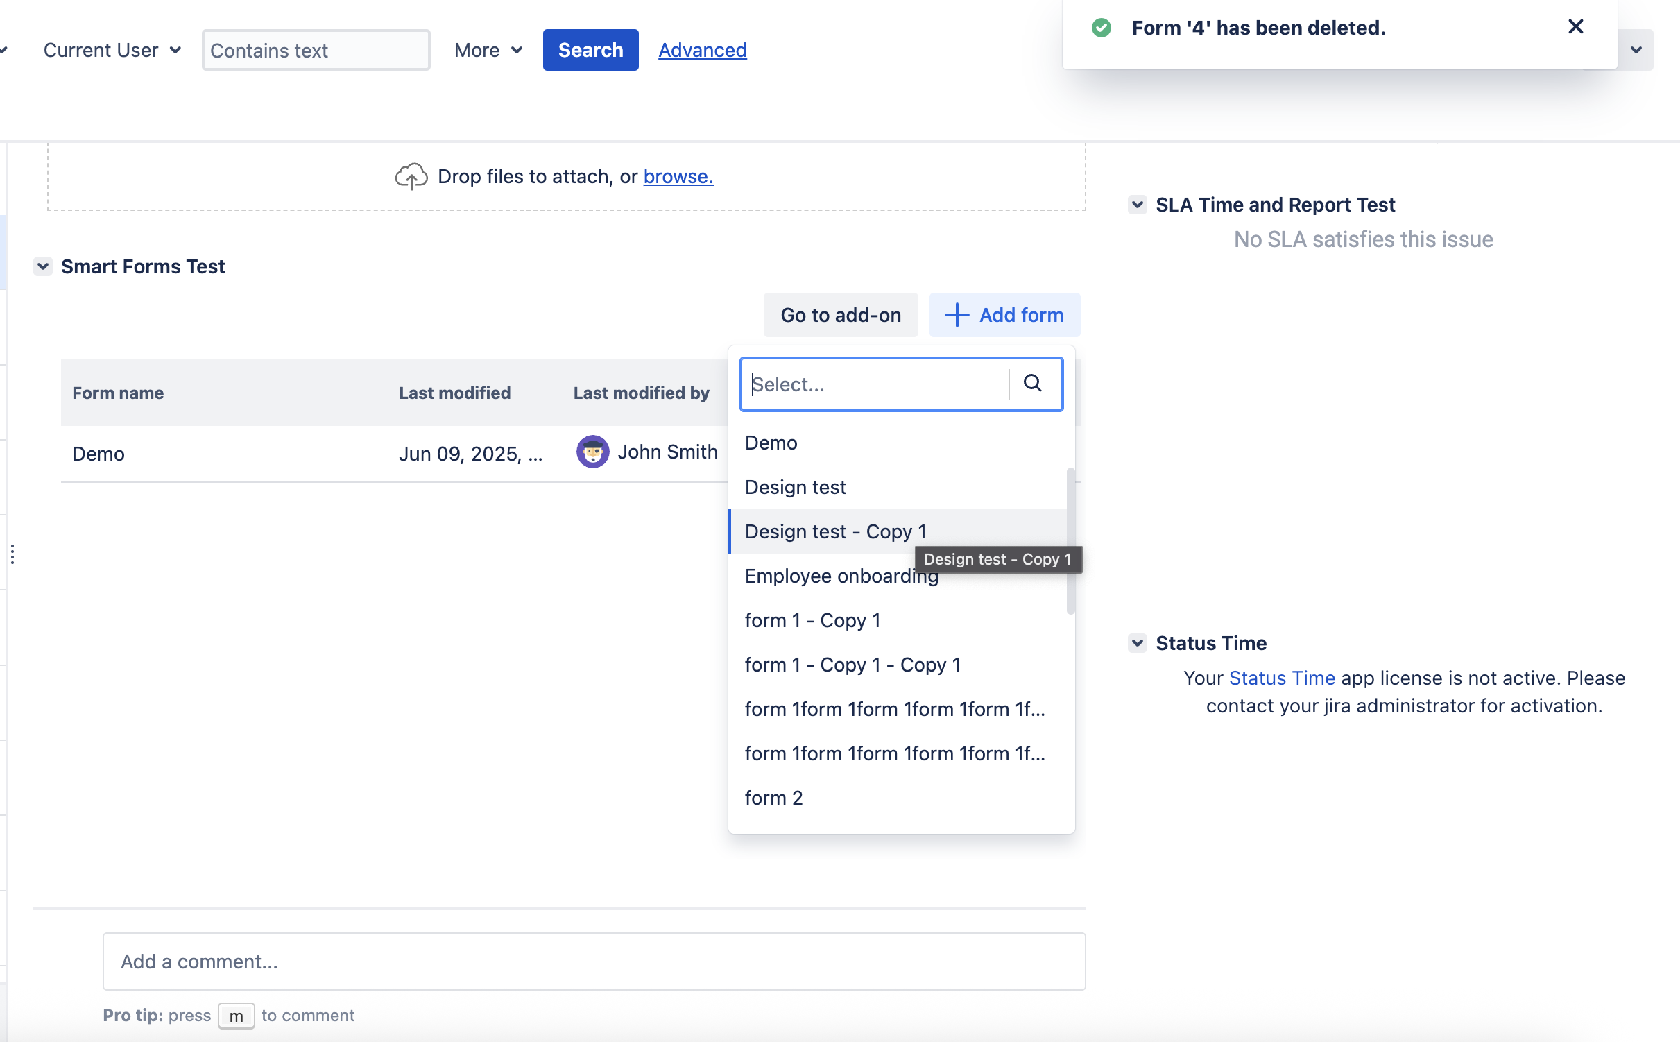Click the Add a comment field
This screenshot has width=1680, height=1042.
click(594, 961)
